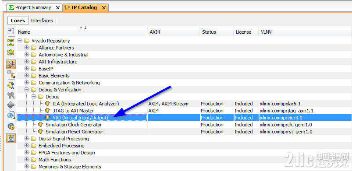352x171 pixels.
Task: Switch to the Interfaces view tab
Action: click(x=42, y=21)
